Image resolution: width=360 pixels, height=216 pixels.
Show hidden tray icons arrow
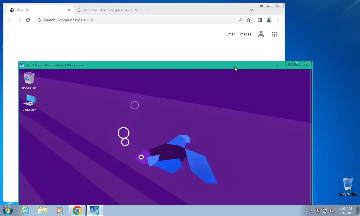coord(311,211)
